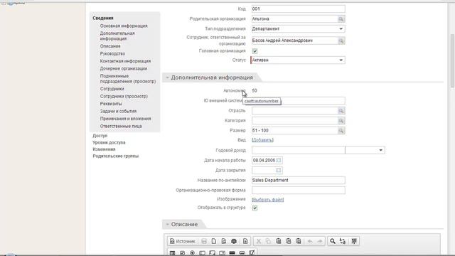Open Примечания и вложения in sidebar

coord(126,119)
